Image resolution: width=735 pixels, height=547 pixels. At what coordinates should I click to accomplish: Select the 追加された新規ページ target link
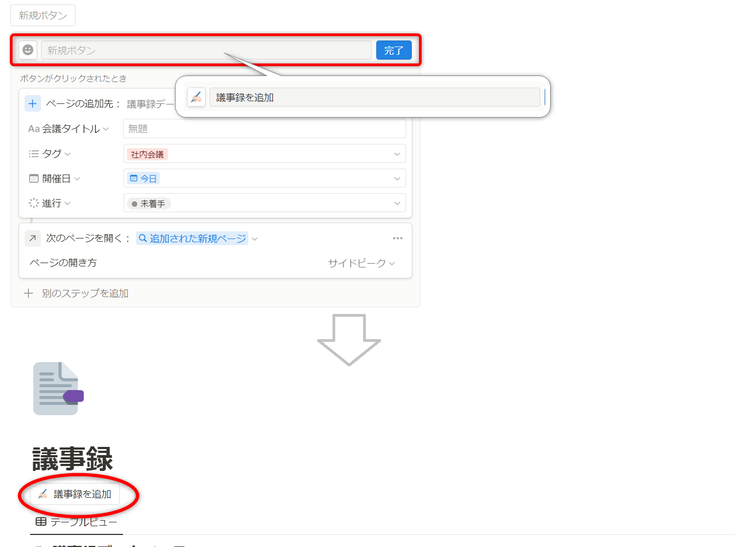(x=192, y=238)
